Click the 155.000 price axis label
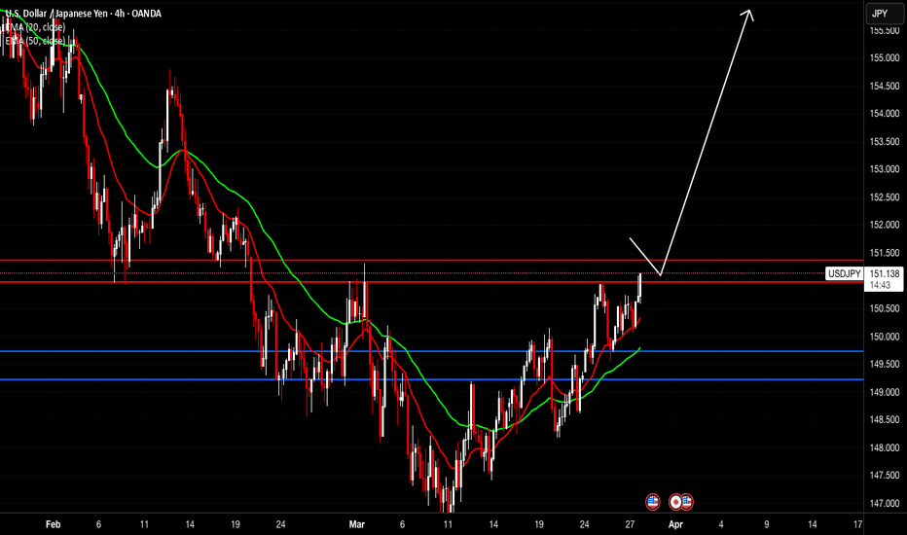The image size is (907, 535). point(885,57)
